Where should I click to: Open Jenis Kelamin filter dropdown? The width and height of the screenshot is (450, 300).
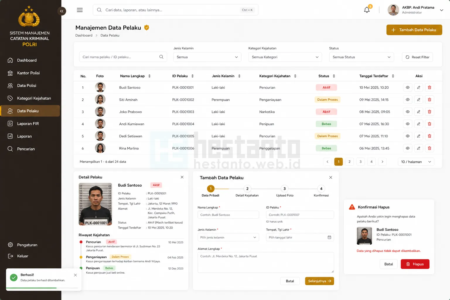point(207,57)
